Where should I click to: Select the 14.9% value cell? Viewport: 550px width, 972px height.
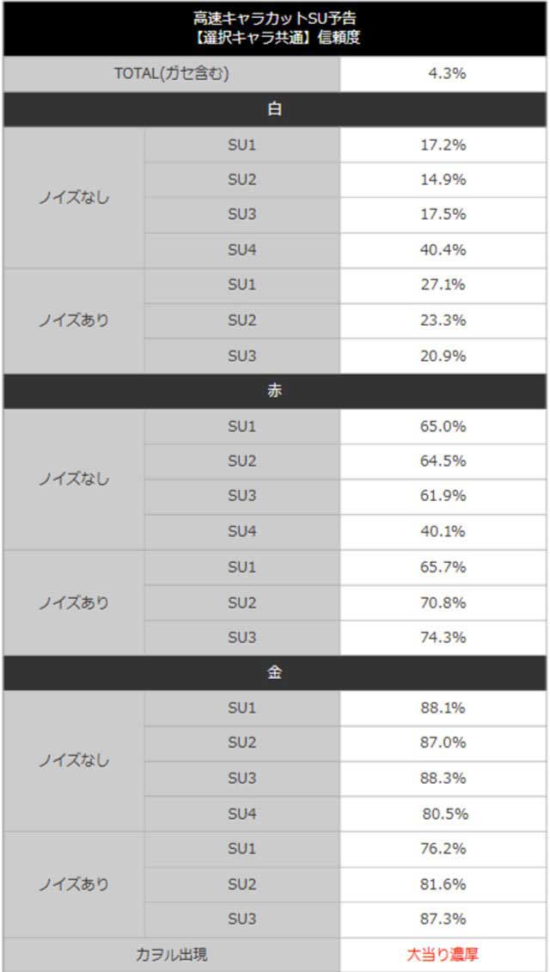coord(443,180)
